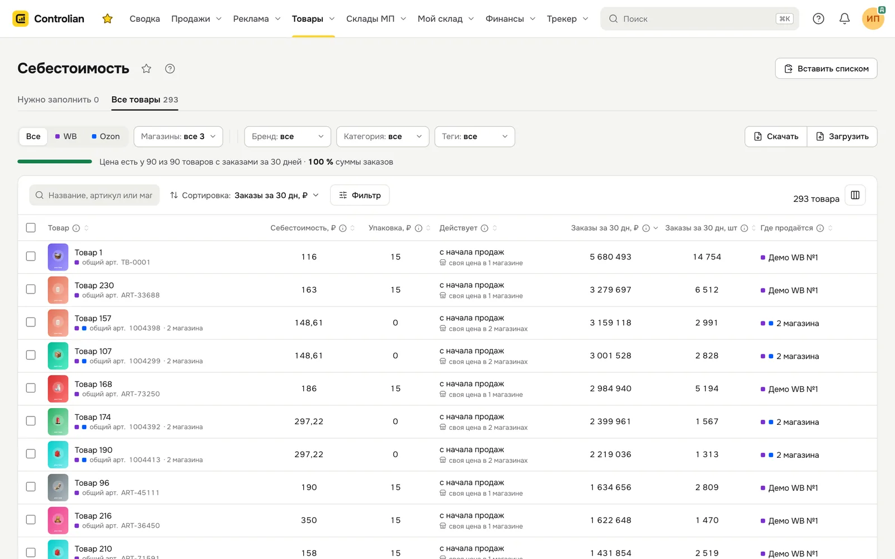Click info icon next to Заказы за 30 дн, шт
895x559 pixels.
tap(744, 228)
